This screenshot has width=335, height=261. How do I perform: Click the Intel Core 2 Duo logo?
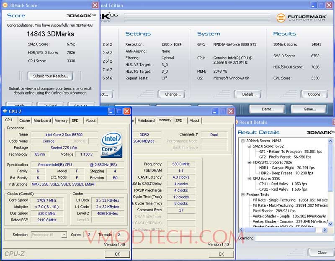111,145
